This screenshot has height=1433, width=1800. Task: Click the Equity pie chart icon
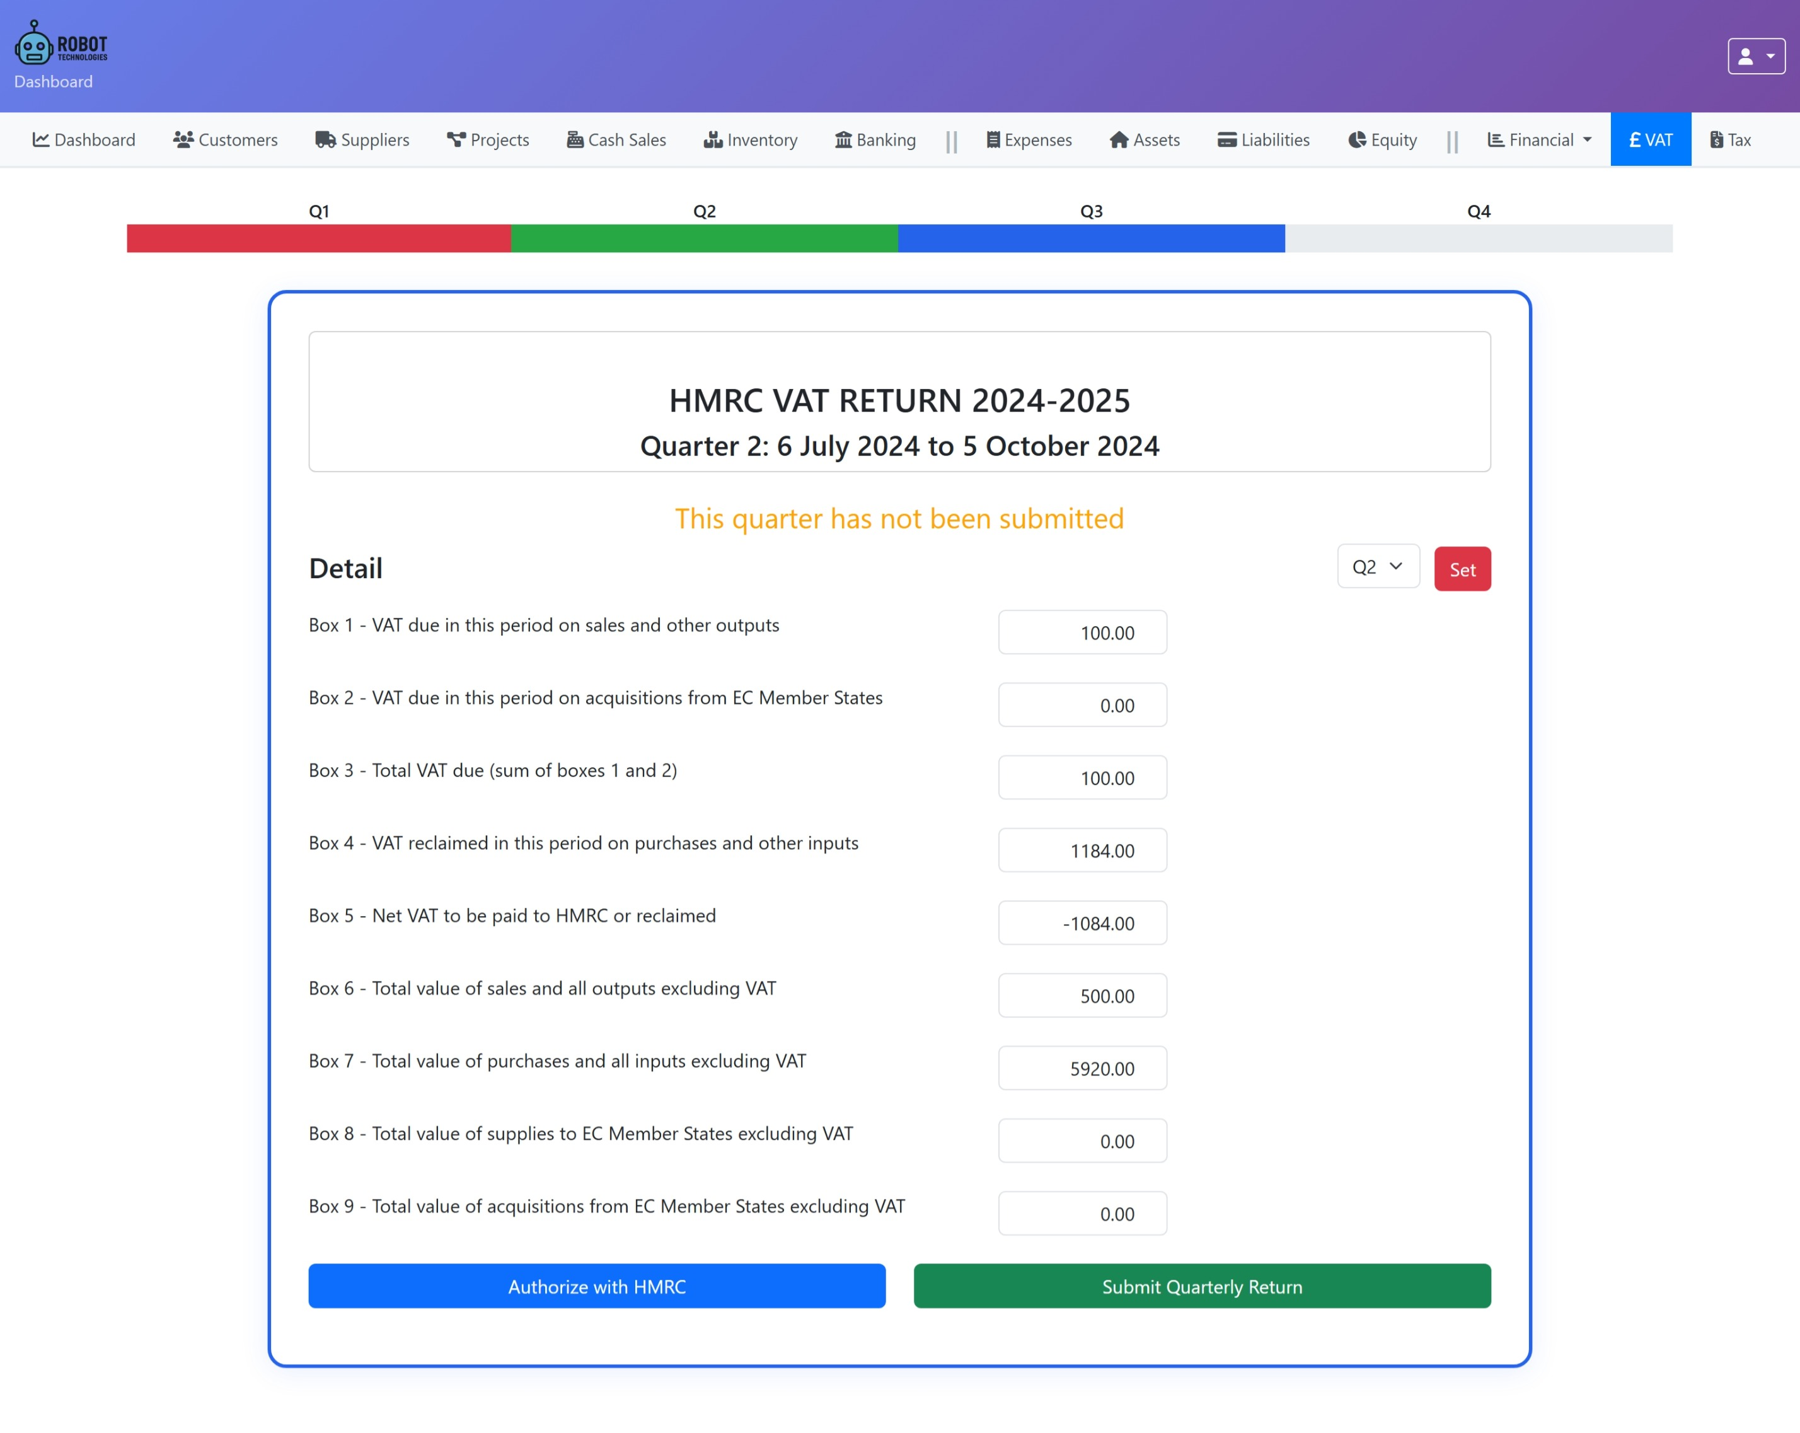(x=1357, y=139)
